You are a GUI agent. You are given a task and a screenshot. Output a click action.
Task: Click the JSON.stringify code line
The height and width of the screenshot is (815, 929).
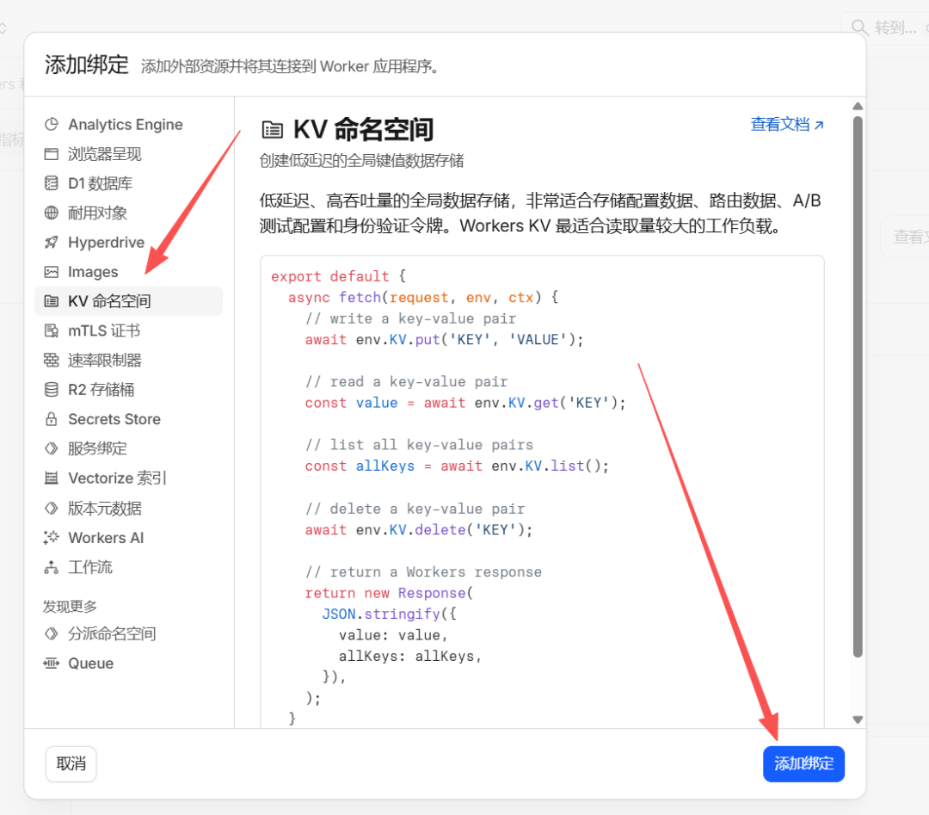click(x=390, y=614)
